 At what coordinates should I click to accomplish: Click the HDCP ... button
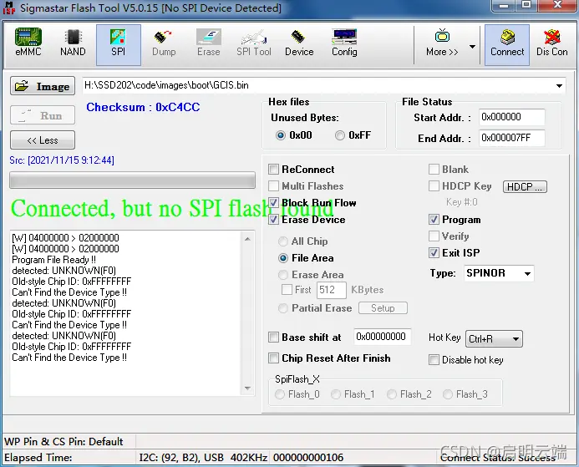(525, 187)
